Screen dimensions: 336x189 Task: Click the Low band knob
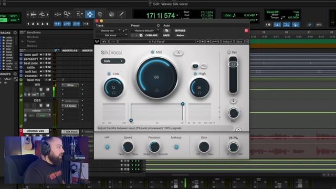113,88
